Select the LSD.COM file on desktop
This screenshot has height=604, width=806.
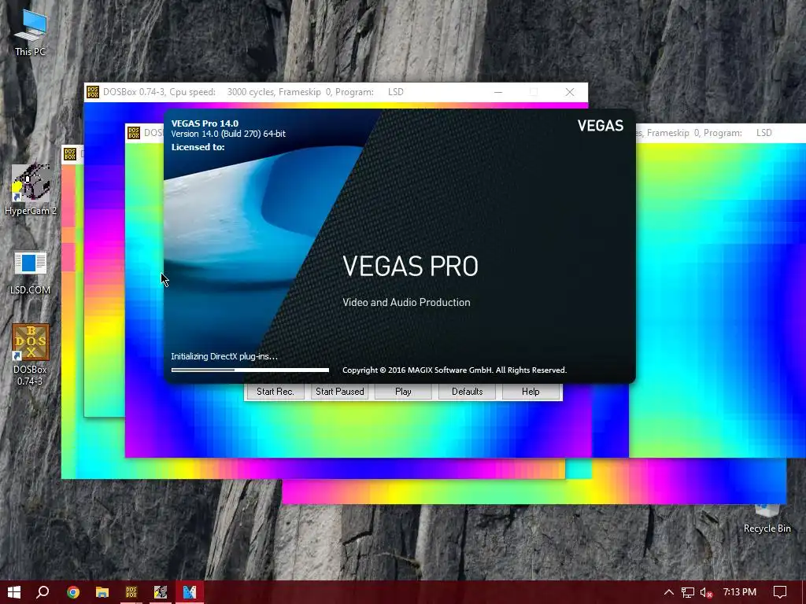pyautogui.click(x=31, y=272)
